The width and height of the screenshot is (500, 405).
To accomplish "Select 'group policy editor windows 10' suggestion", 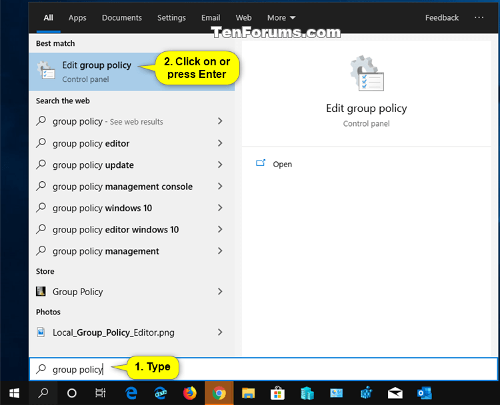I will click(x=132, y=230).
